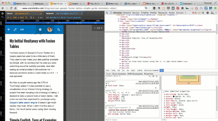218x121 pixels.
Task: Expand the header entry-header DOM node
Action: pyautogui.click(x=118, y=19)
